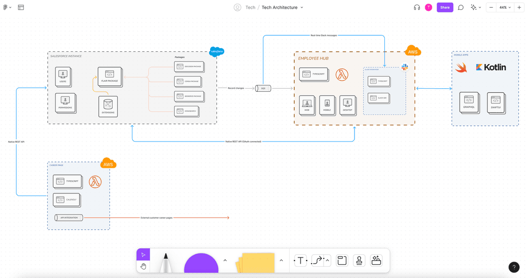
Task: Click the Share button
Action: pos(445,7)
